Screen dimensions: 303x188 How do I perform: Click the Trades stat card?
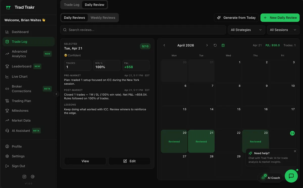pos(78,65)
